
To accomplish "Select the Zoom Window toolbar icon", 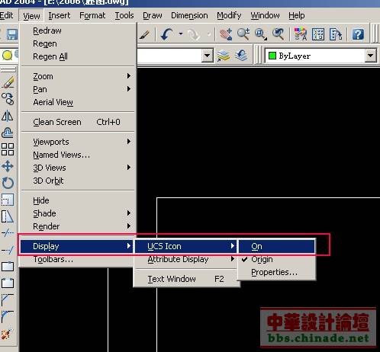I will click(x=261, y=34).
